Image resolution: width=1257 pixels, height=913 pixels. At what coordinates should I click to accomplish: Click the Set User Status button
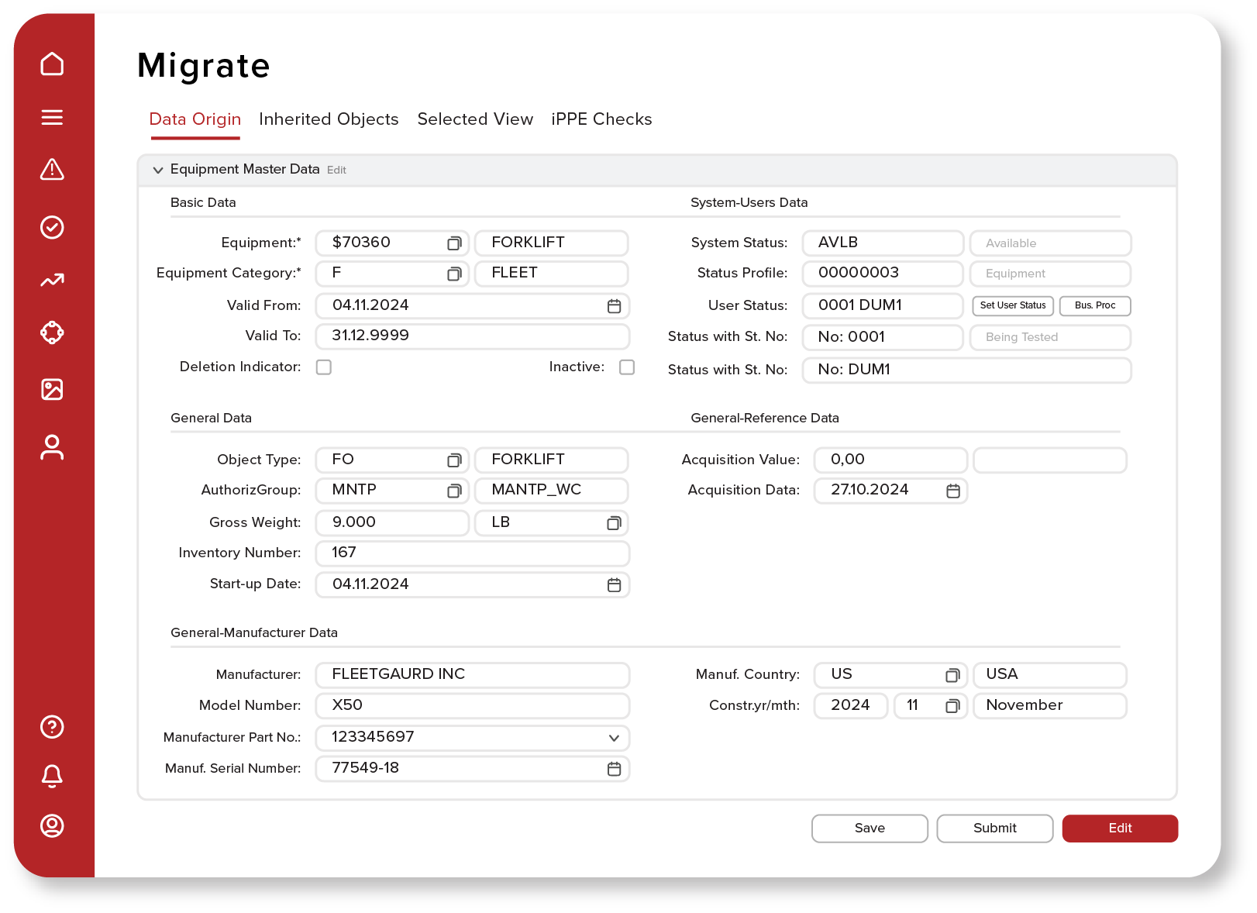coord(1012,305)
